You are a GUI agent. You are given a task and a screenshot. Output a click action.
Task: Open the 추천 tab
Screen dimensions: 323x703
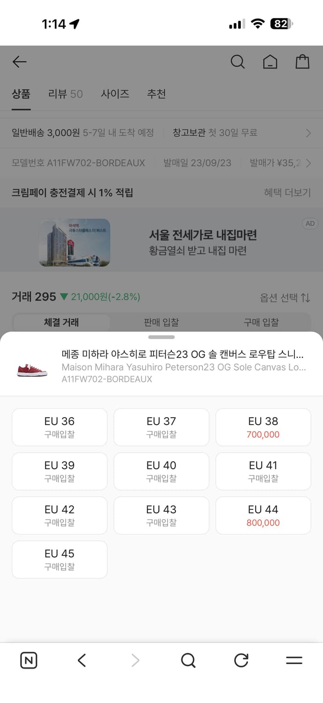156,94
